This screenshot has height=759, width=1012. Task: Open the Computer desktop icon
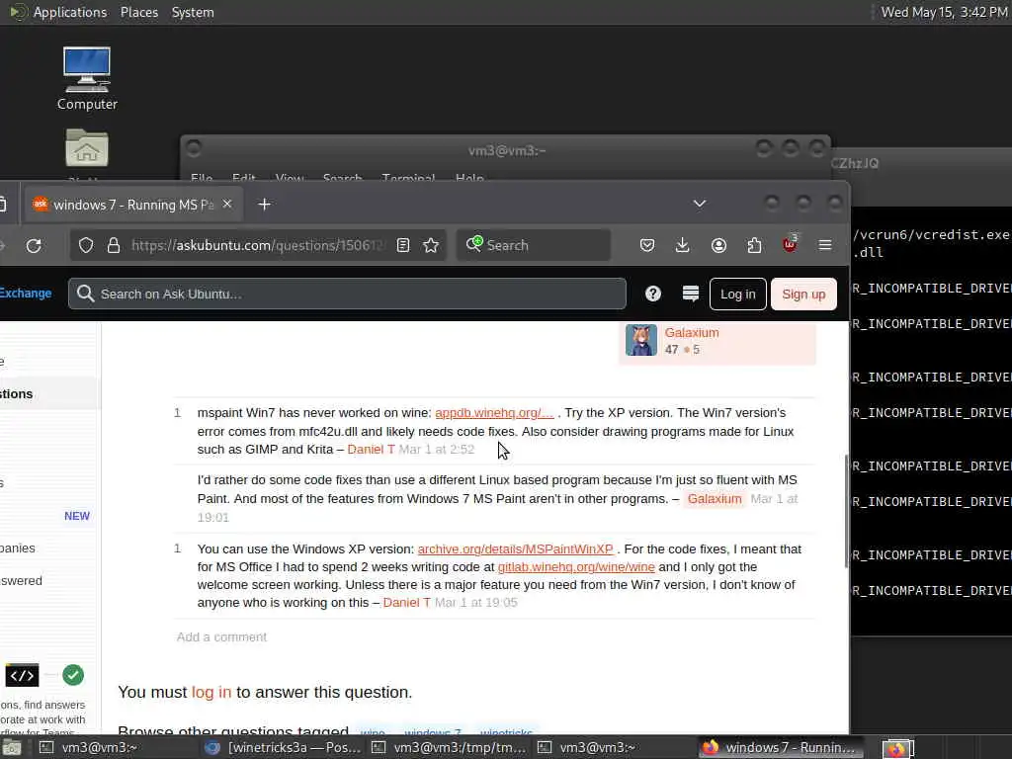click(87, 79)
